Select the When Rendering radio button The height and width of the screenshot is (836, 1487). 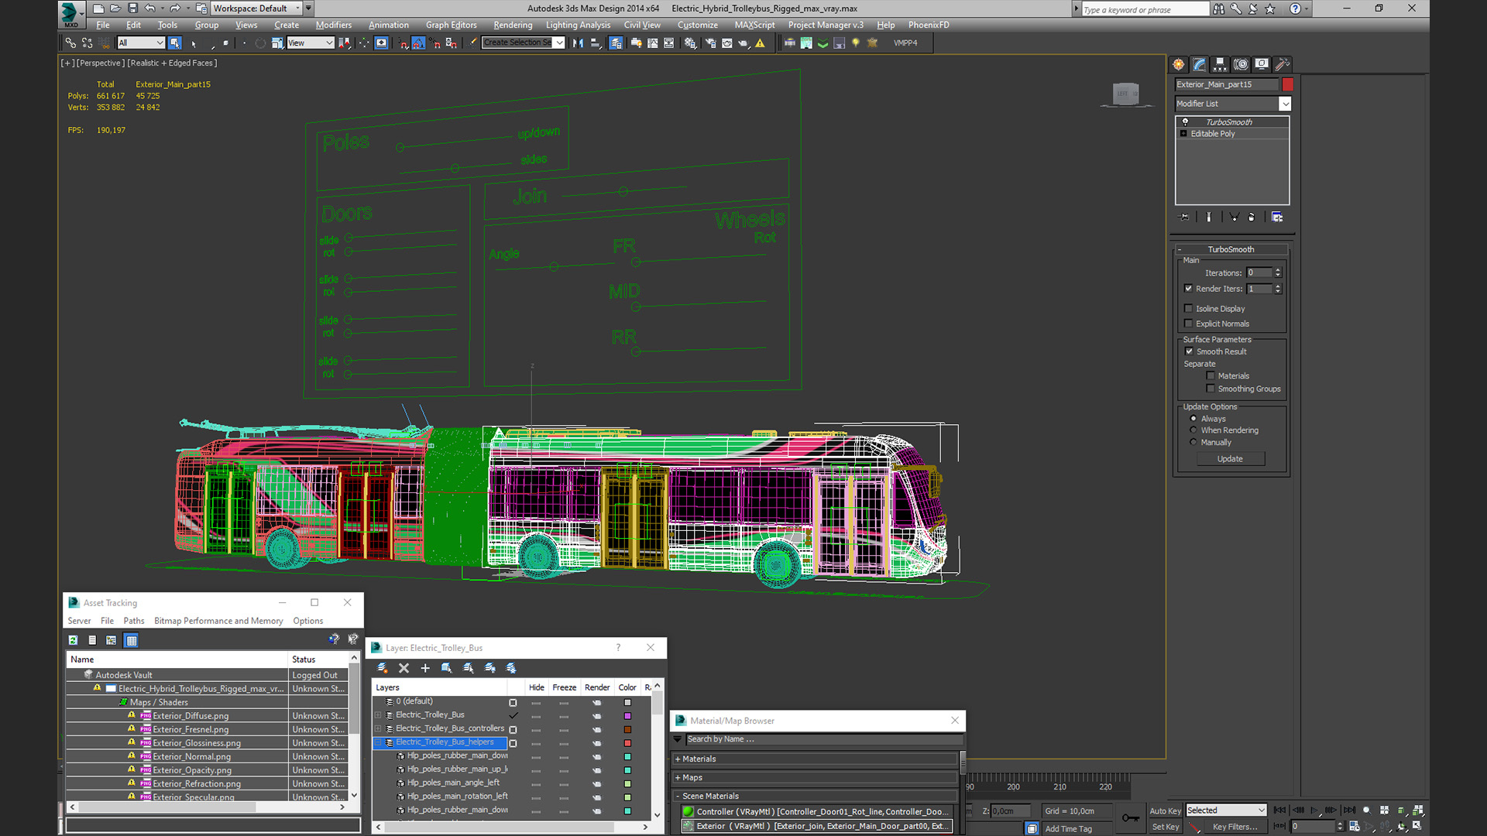[x=1193, y=430]
